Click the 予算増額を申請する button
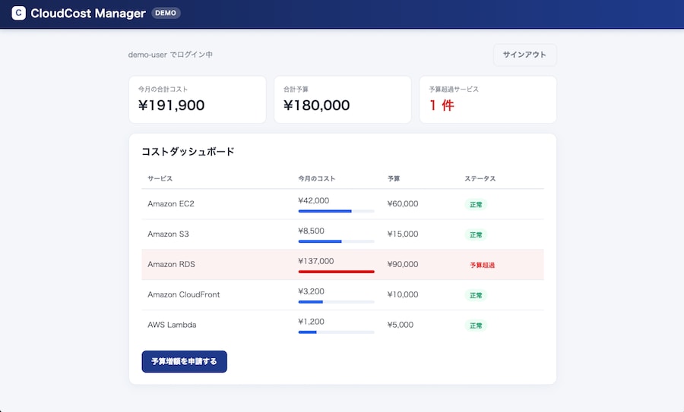 [184, 361]
